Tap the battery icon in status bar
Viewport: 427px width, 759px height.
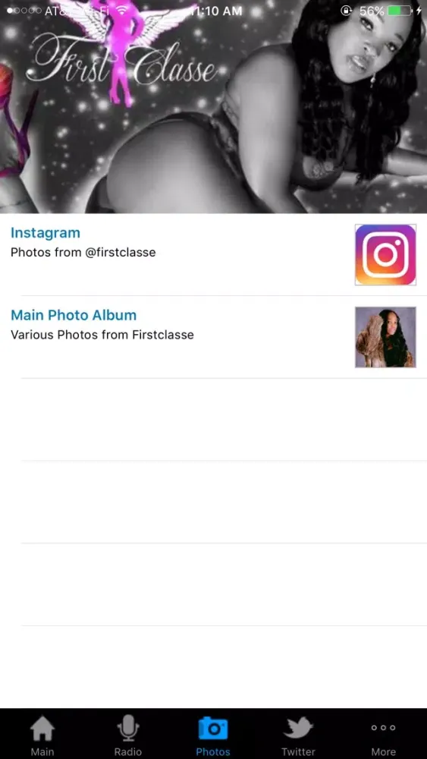click(x=400, y=10)
